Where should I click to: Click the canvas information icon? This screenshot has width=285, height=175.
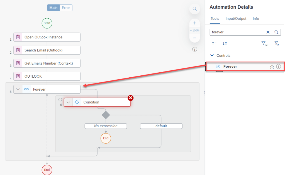(194, 49)
